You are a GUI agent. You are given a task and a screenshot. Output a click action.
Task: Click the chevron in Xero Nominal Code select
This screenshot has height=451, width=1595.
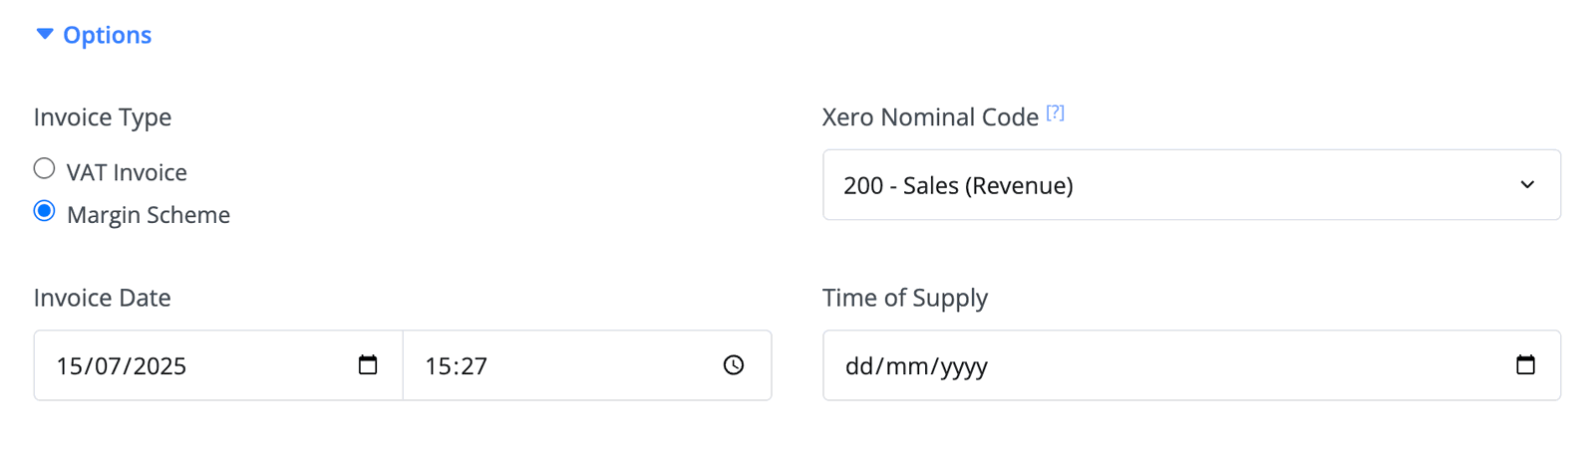(x=1527, y=184)
